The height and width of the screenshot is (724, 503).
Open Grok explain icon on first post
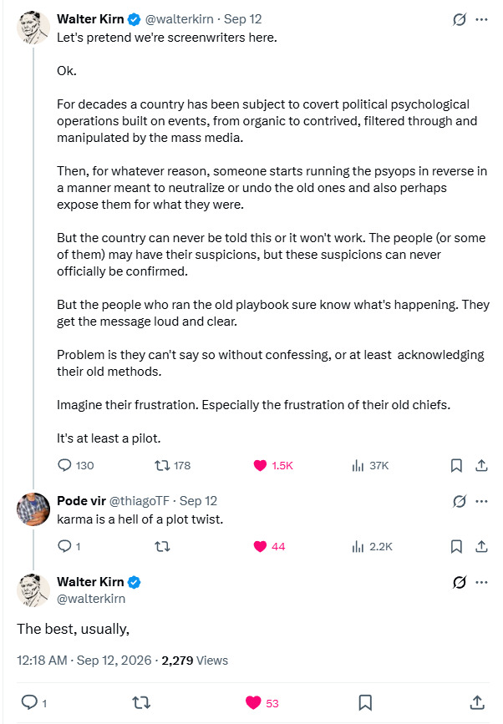coord(459,19)
